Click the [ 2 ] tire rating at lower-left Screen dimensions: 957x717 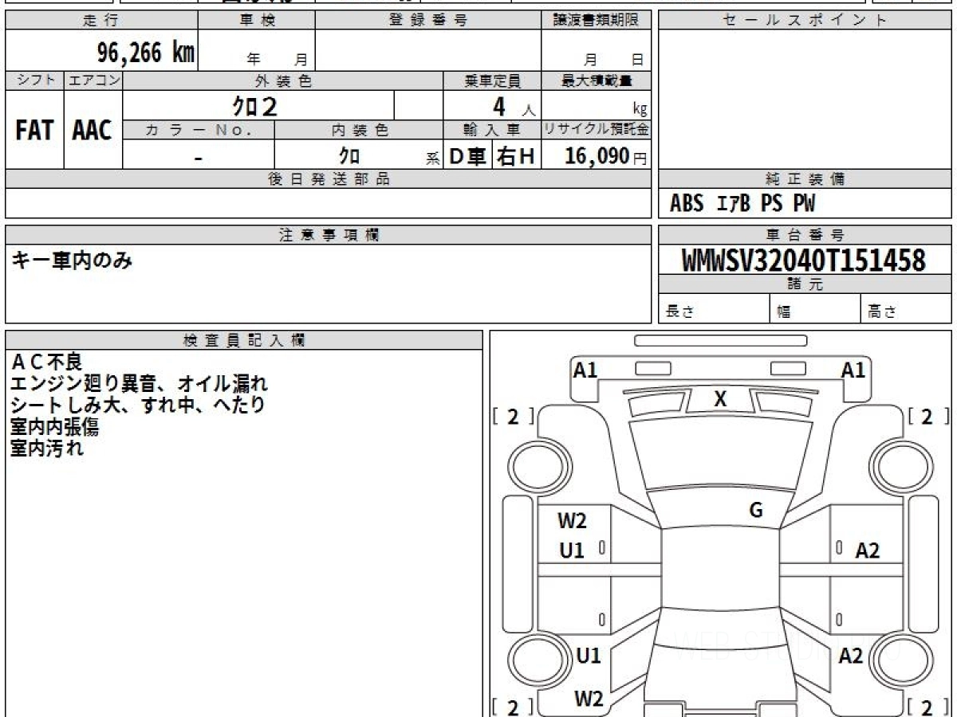[512, 707]
